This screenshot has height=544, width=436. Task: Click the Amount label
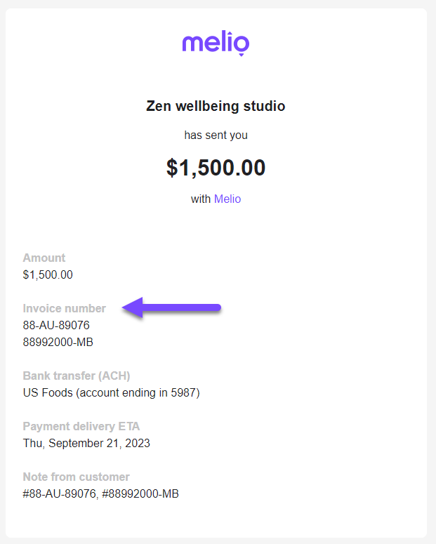coord(44,258)
